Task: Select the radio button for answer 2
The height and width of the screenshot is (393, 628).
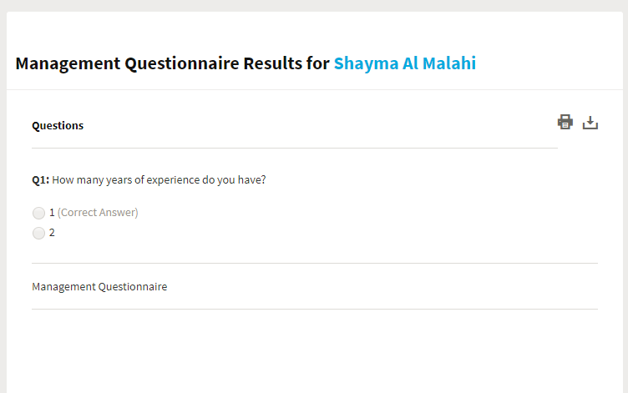Action: click(39, 233)
